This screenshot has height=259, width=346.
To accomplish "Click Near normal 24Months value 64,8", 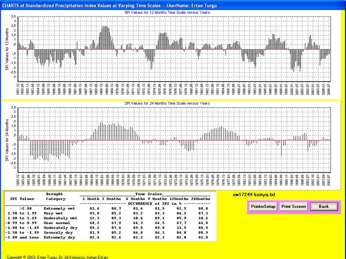I will 203,223.
